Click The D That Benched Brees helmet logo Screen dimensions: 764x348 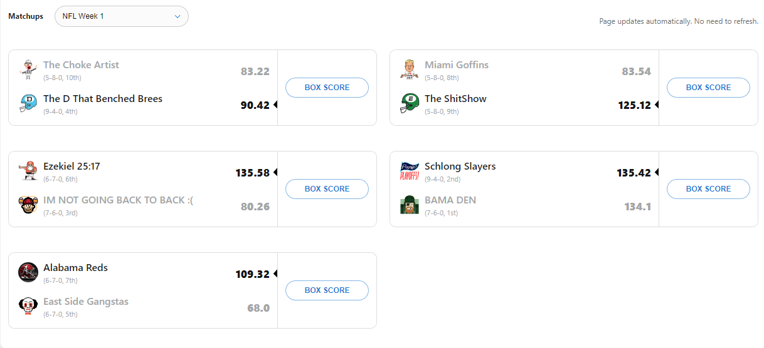[x=28, y=103]
